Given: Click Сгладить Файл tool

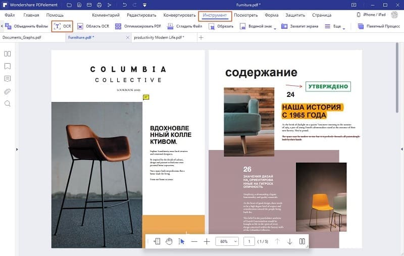Looking at the screenshot, I should click(185, 26).
